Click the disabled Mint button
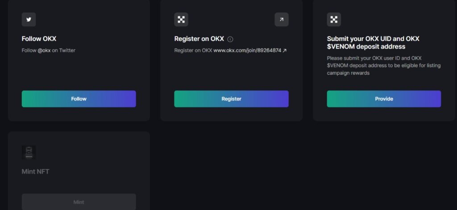This screenshot has height=210, width=457. (x=79, y=202)
